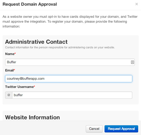This screenshot has width=141, height=135.
Task: Focus the Name field containing Buffer
Action: click(x=70, y=62)
